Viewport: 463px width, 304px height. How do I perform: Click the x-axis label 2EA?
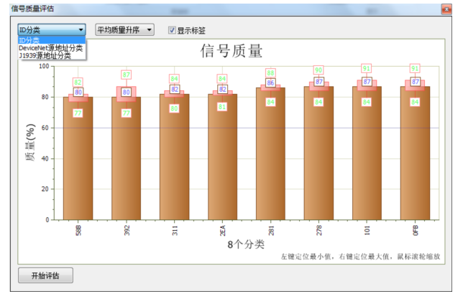223,230
